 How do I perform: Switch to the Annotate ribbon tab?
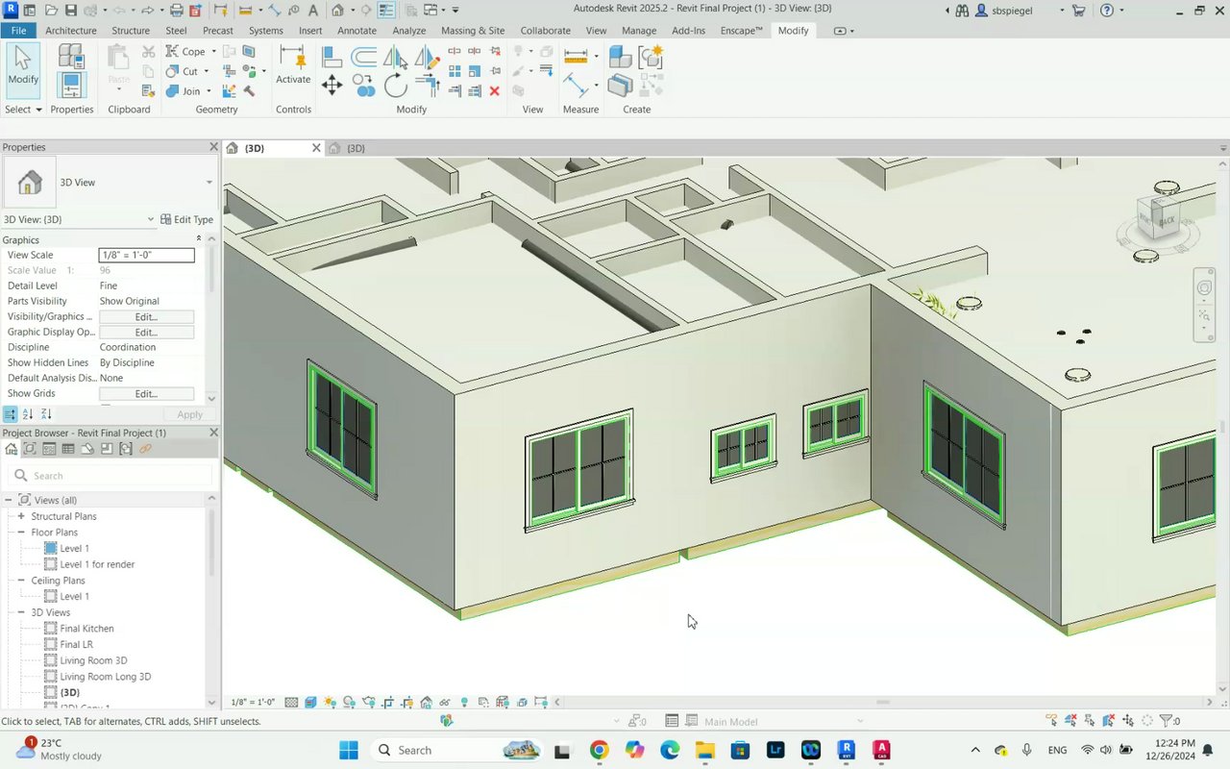(x=357, y=31)
